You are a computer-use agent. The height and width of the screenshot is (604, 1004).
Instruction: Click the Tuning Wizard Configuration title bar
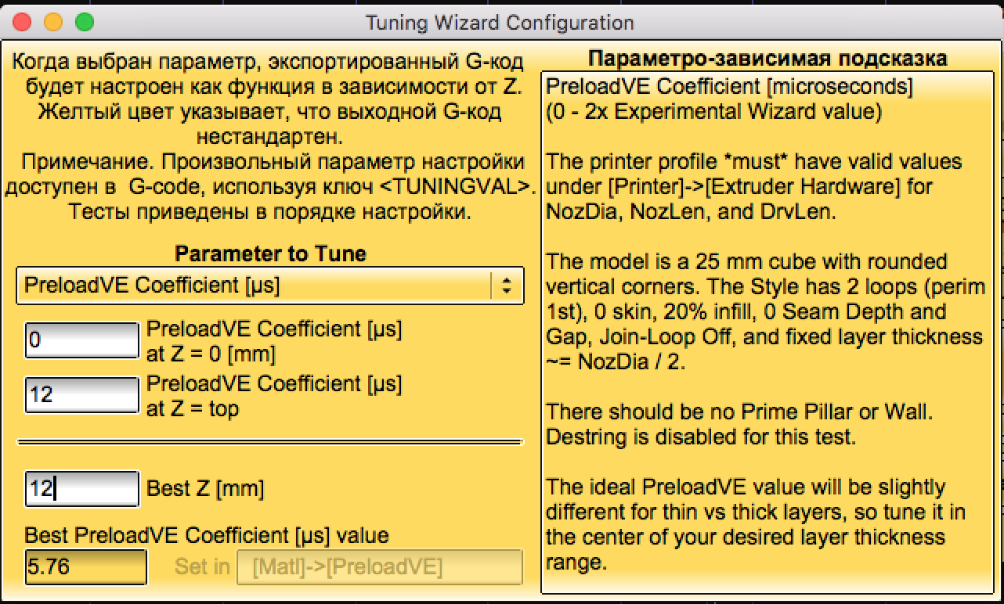(x=500, y=23)
